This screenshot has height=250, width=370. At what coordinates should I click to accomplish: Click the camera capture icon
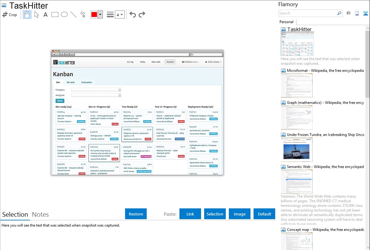coord(348,13)
